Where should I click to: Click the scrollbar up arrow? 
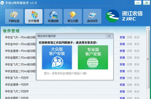pyautogui.click(x=148, y=28)
